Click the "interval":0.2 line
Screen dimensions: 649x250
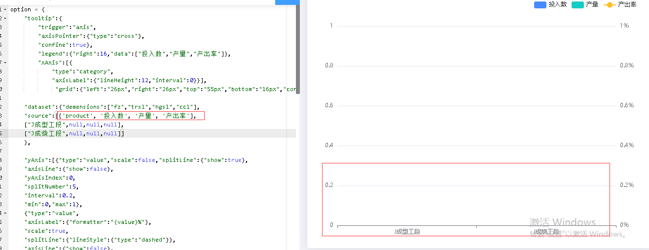(50, 196)
